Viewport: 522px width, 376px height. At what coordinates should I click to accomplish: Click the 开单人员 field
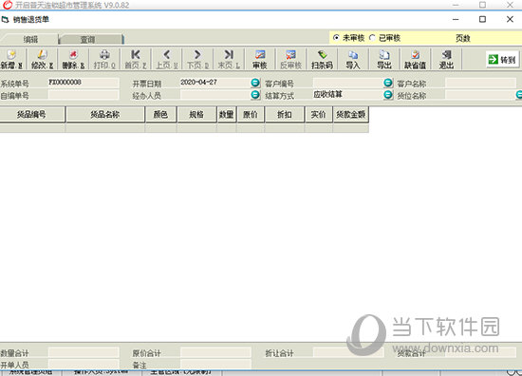[x=84, y=364]
